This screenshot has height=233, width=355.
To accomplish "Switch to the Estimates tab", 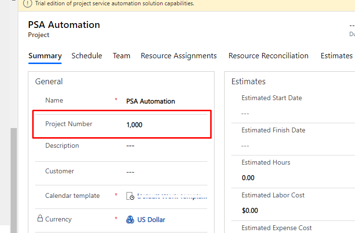I will (x=336, y=56).
